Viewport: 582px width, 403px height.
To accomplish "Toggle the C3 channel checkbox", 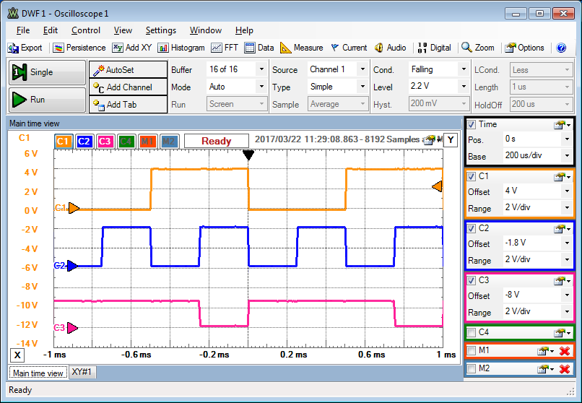I will (x=472, y=280).
